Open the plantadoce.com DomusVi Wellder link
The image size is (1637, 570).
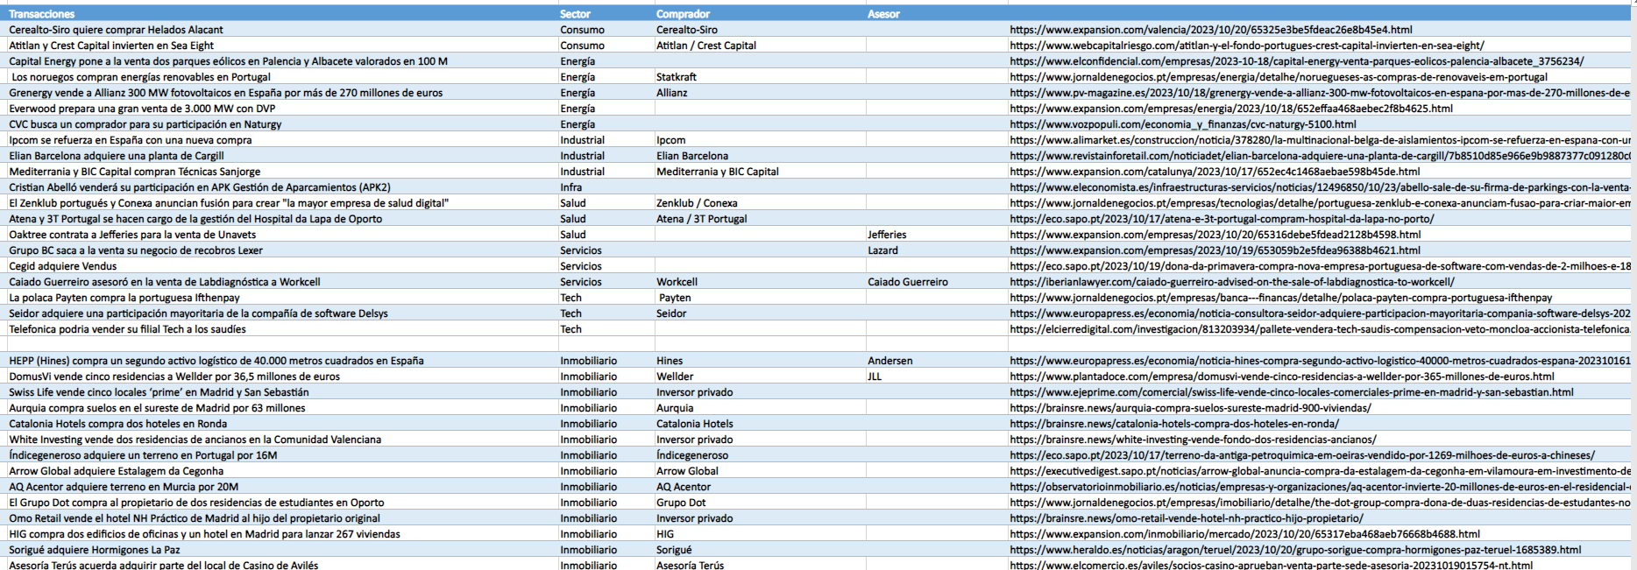(x=1281, y=376)
